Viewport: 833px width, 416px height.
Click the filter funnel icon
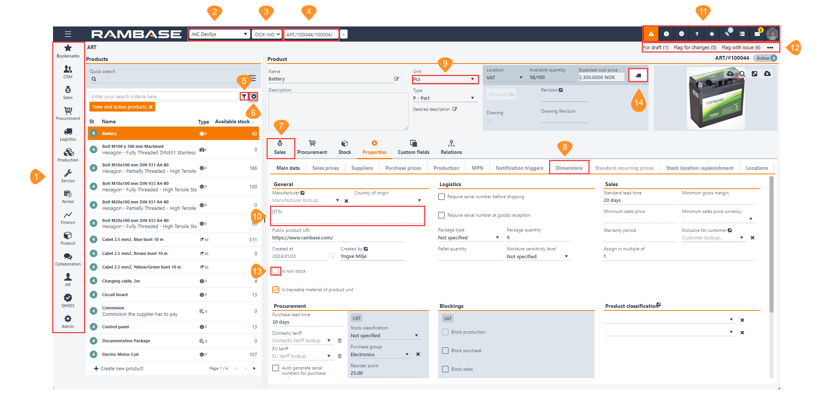[244, 96]
